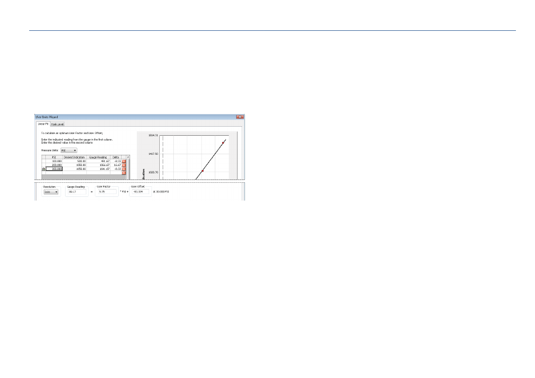Delete the table row with Desired Indication 1650.00
Screen dimensions: 535x378
click(124, 169)
